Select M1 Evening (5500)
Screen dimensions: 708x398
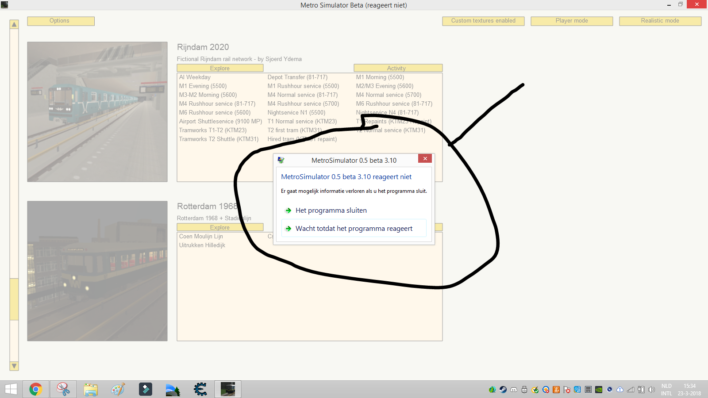point(203,86)
